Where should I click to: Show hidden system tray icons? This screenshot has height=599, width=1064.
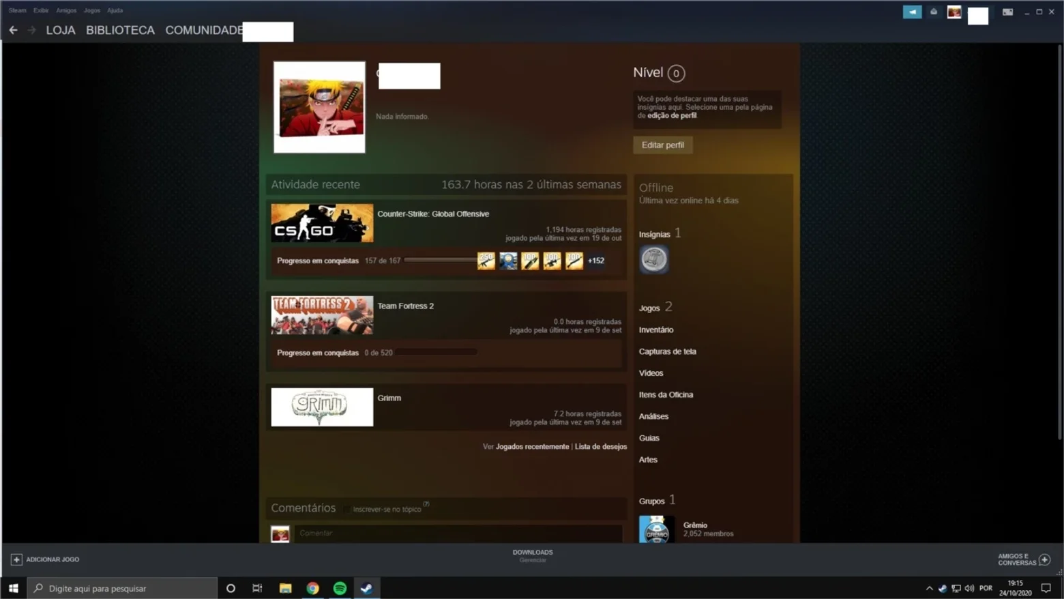click(929, 588)
